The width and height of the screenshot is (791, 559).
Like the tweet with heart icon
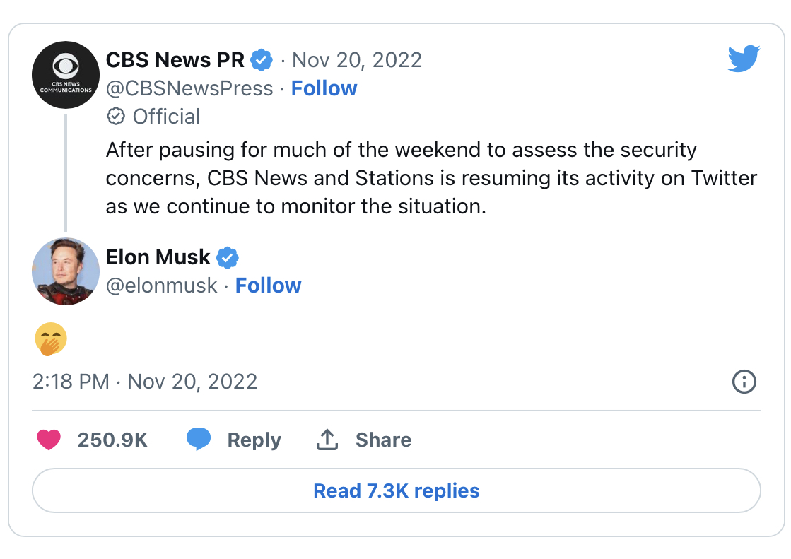coord(49,440)
